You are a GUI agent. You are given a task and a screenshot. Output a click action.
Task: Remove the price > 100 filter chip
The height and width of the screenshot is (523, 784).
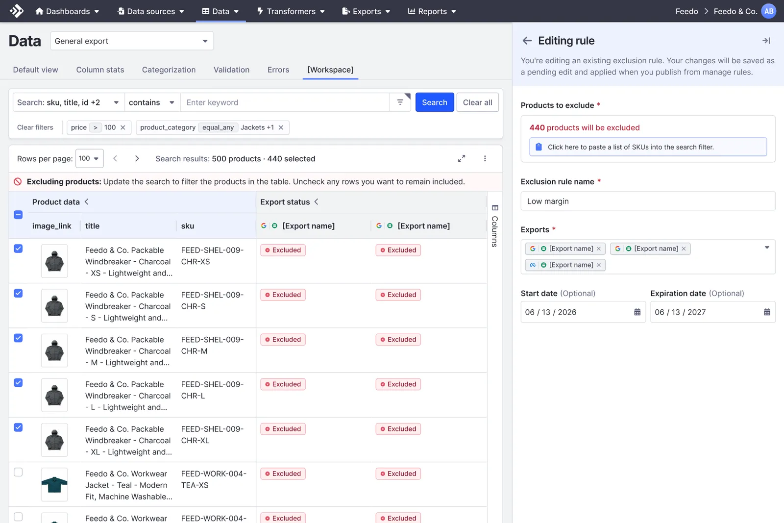coord(123,127)
